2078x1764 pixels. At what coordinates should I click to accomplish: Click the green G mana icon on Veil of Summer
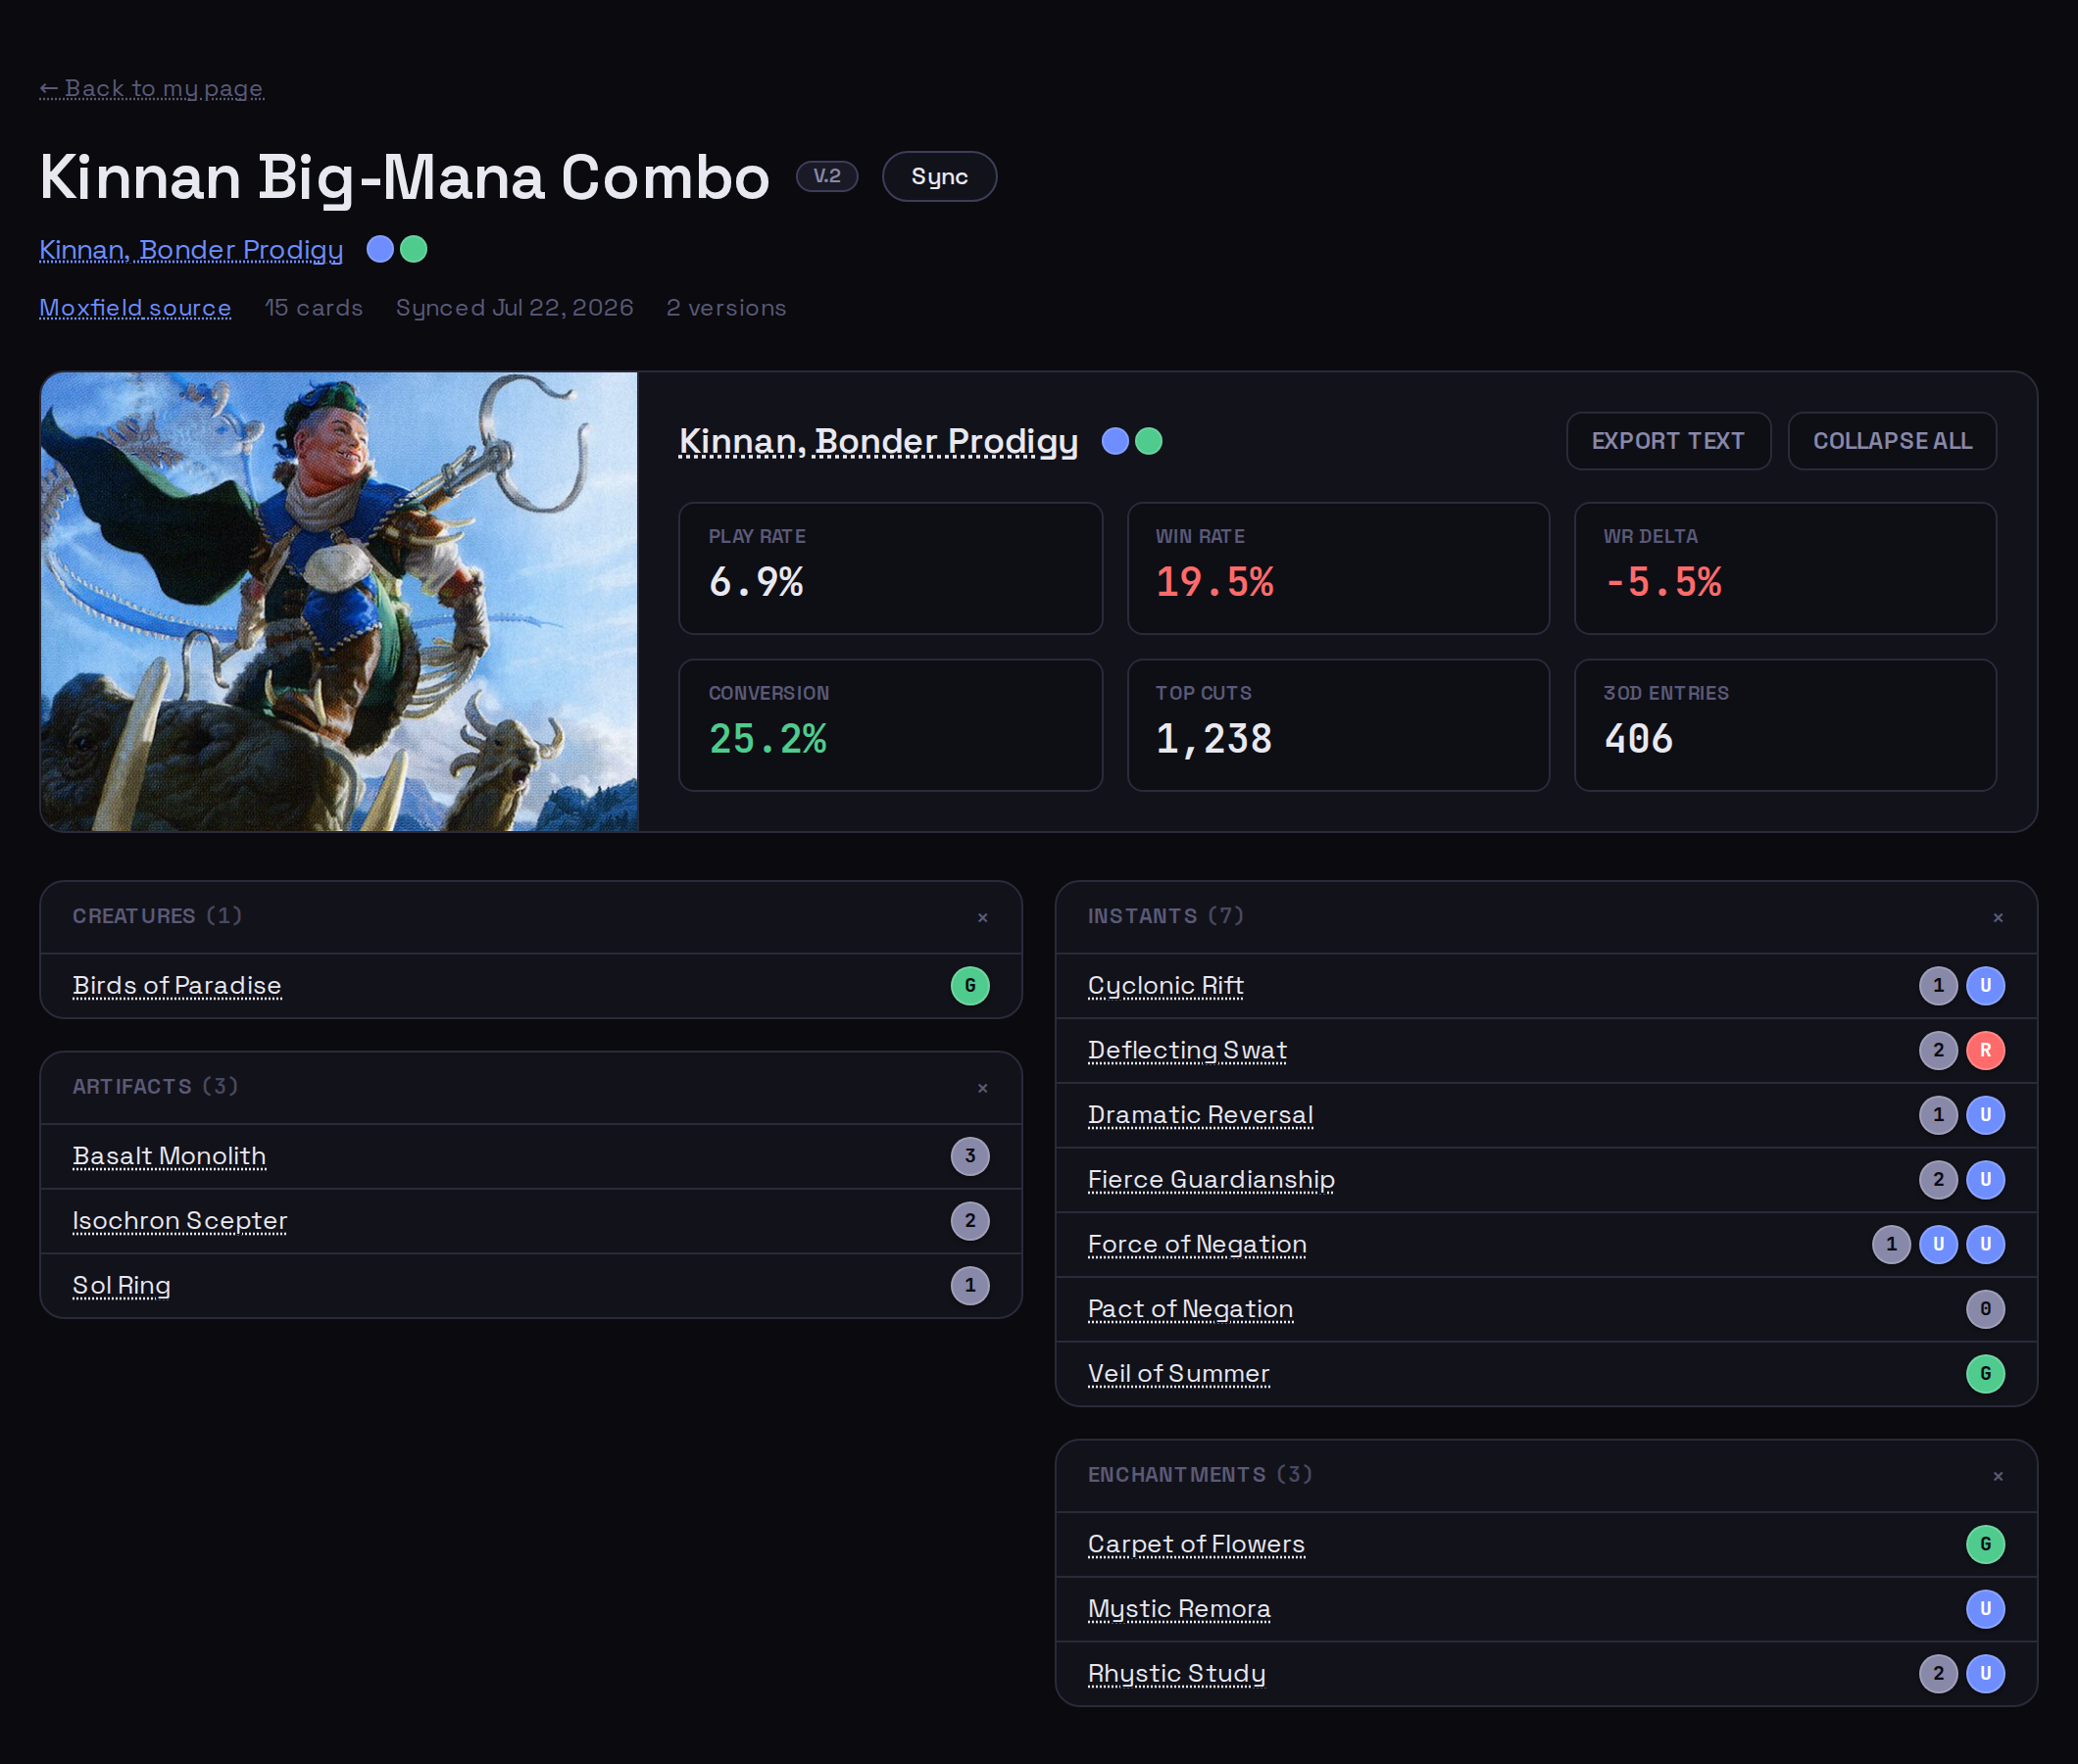[1985, 1374]
